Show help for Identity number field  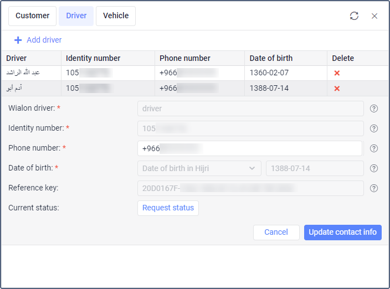(x=374, y=128)
